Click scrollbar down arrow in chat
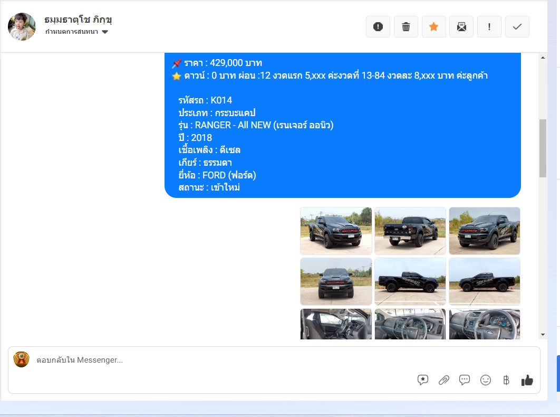Image resolution: width=560 pixels, height=417 pixels. (543, 335)
